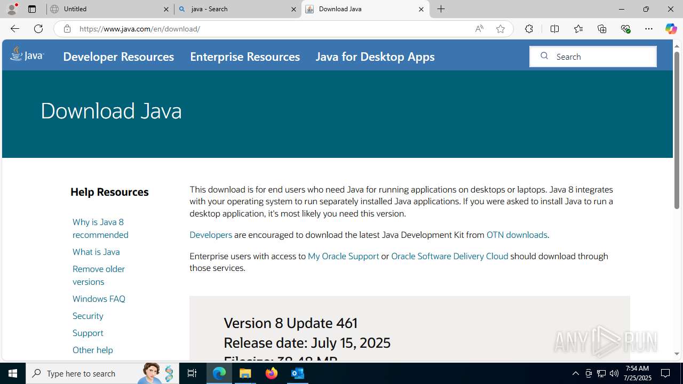Open a new tab with the plus button

[441, 9]
